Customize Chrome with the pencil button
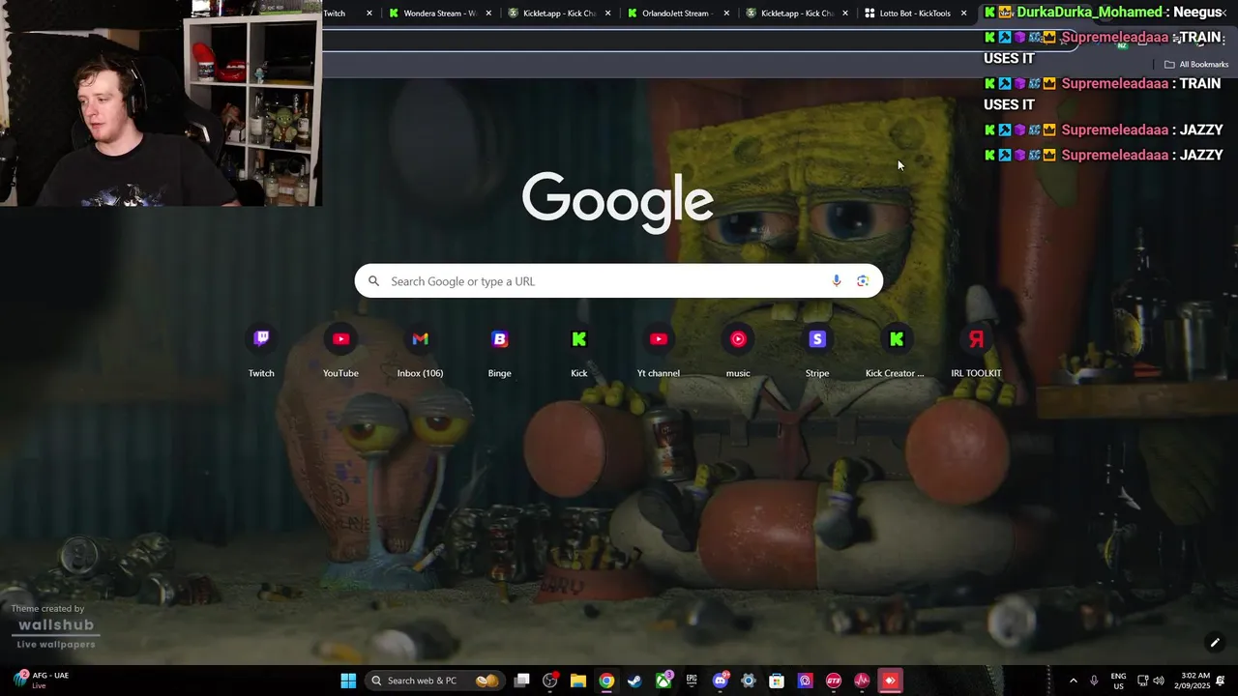The image size is (1238, 696). (x=1215, y=642)
